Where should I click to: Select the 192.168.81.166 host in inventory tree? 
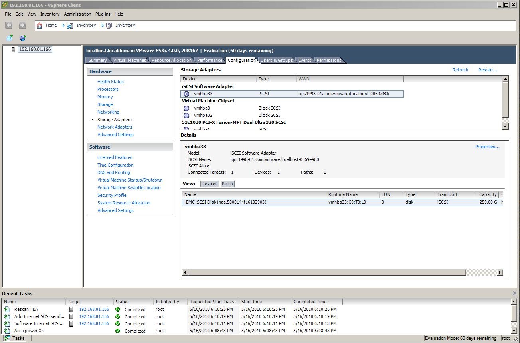point(35,49)
